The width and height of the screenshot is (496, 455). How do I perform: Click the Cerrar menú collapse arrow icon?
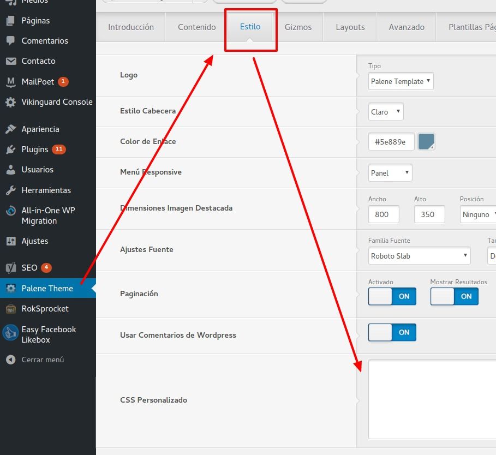pos(10,360)
